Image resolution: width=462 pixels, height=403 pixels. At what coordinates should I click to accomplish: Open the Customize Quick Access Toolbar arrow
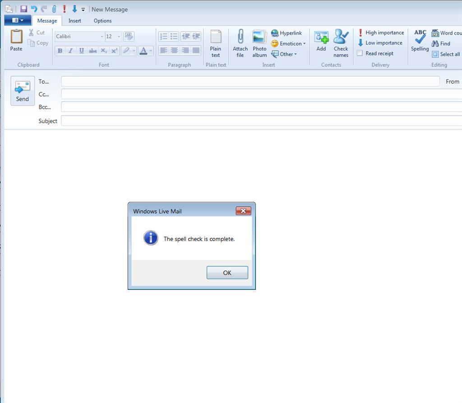[83, 9]
